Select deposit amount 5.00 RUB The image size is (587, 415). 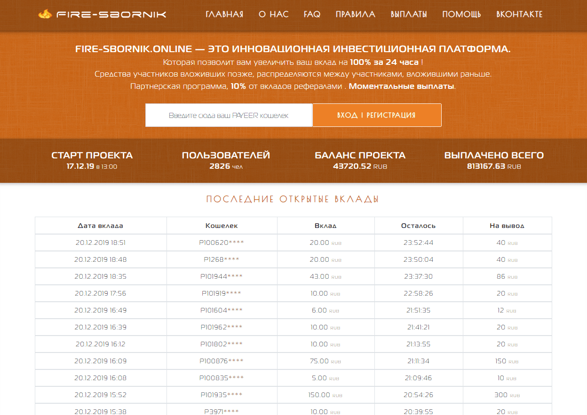point(326,378)
